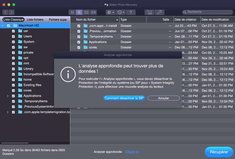The image size is (235, 159).
Task: Click the Annuler button
Action: [x=163, y=98]
